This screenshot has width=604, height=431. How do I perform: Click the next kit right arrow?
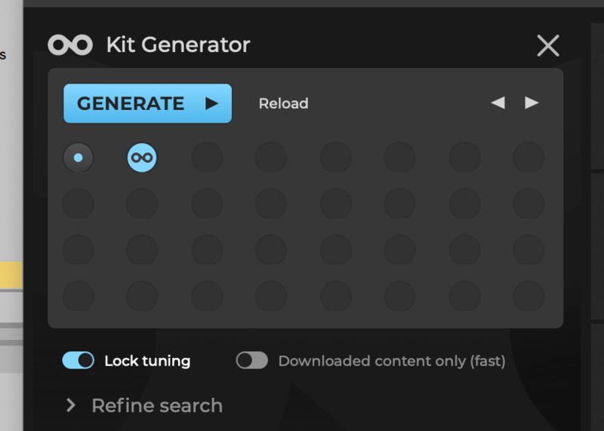[x=532, y=103]
